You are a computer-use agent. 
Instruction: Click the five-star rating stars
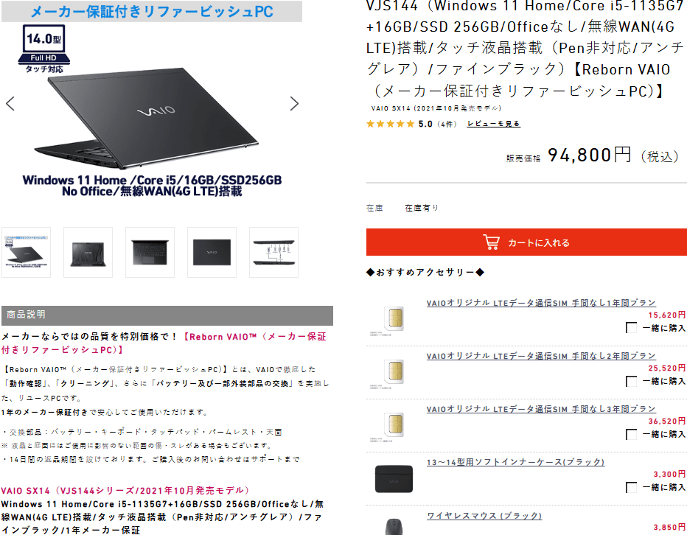(391, 124)
